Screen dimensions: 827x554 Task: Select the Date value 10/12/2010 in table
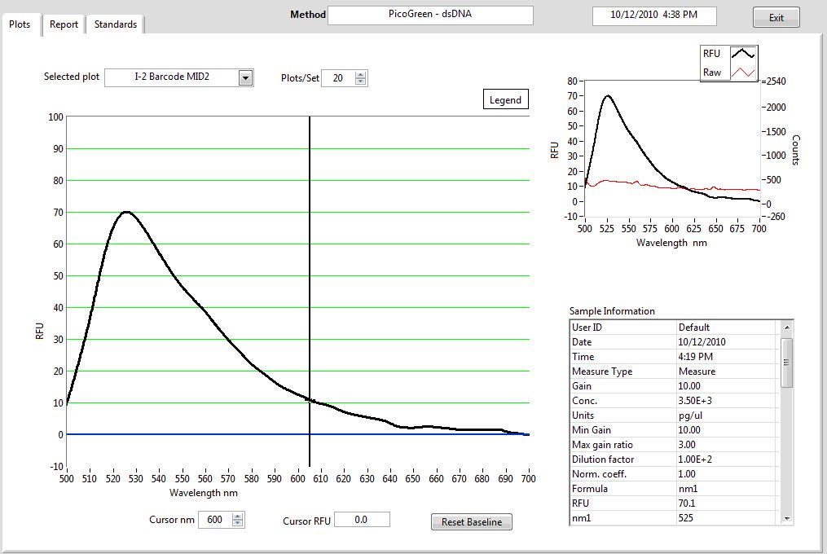(702, 342)
